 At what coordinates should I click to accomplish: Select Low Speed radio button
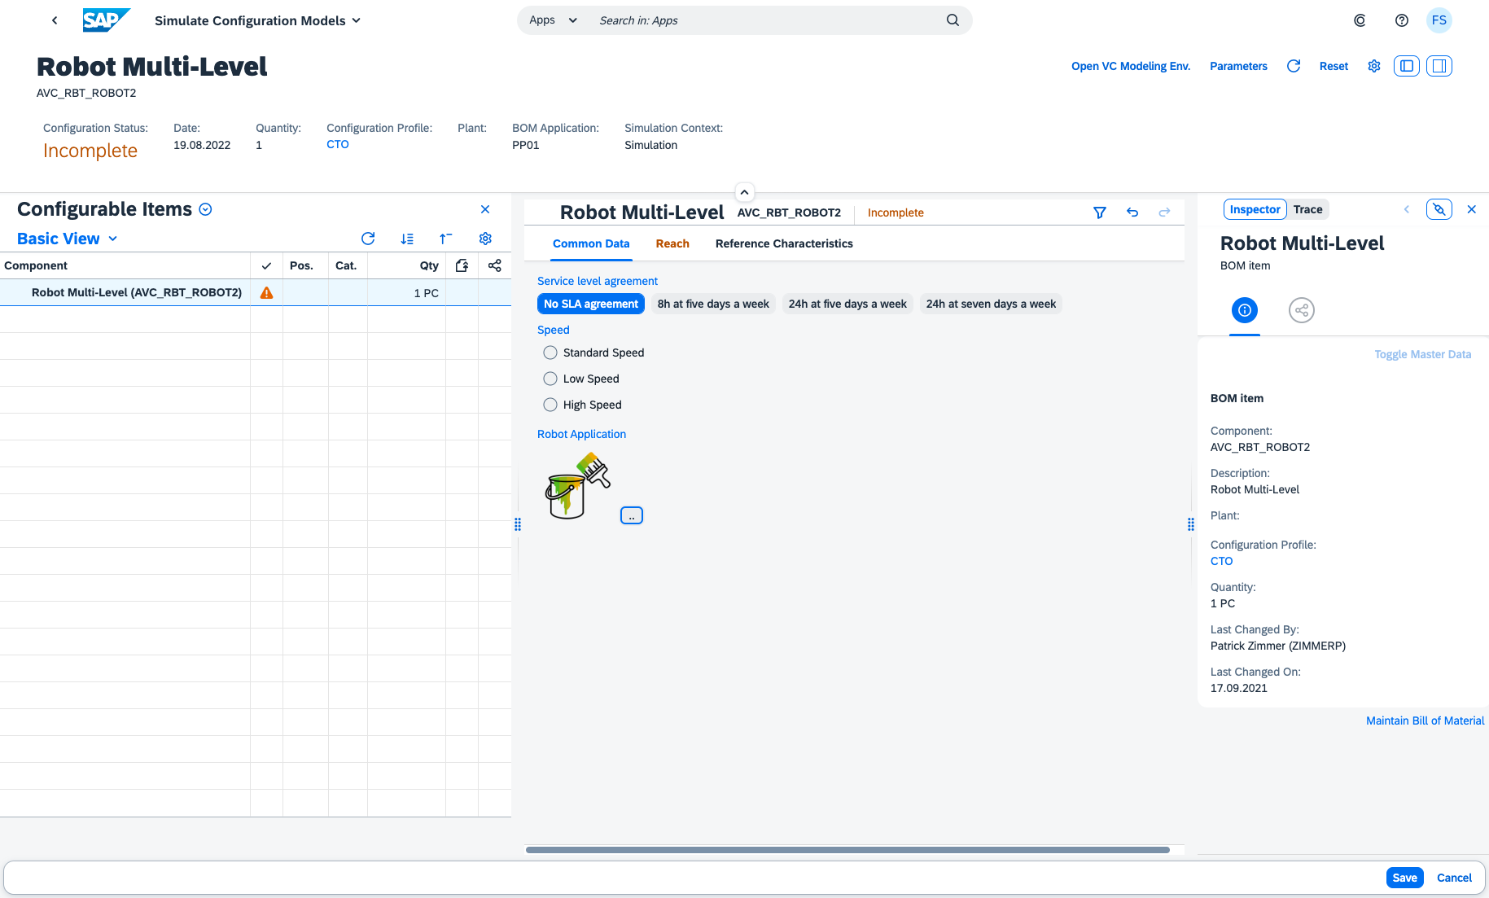(x=550, y=379)
